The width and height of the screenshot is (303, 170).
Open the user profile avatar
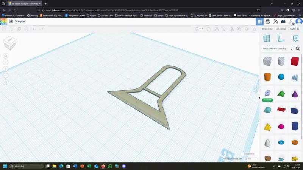[x=299, y=22]
